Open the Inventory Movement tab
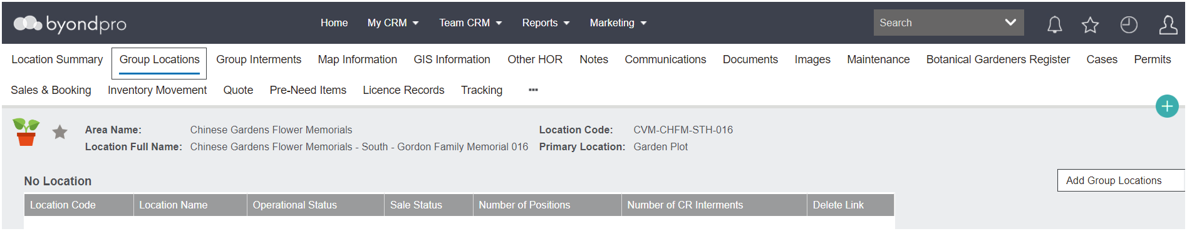 [157, 90]
